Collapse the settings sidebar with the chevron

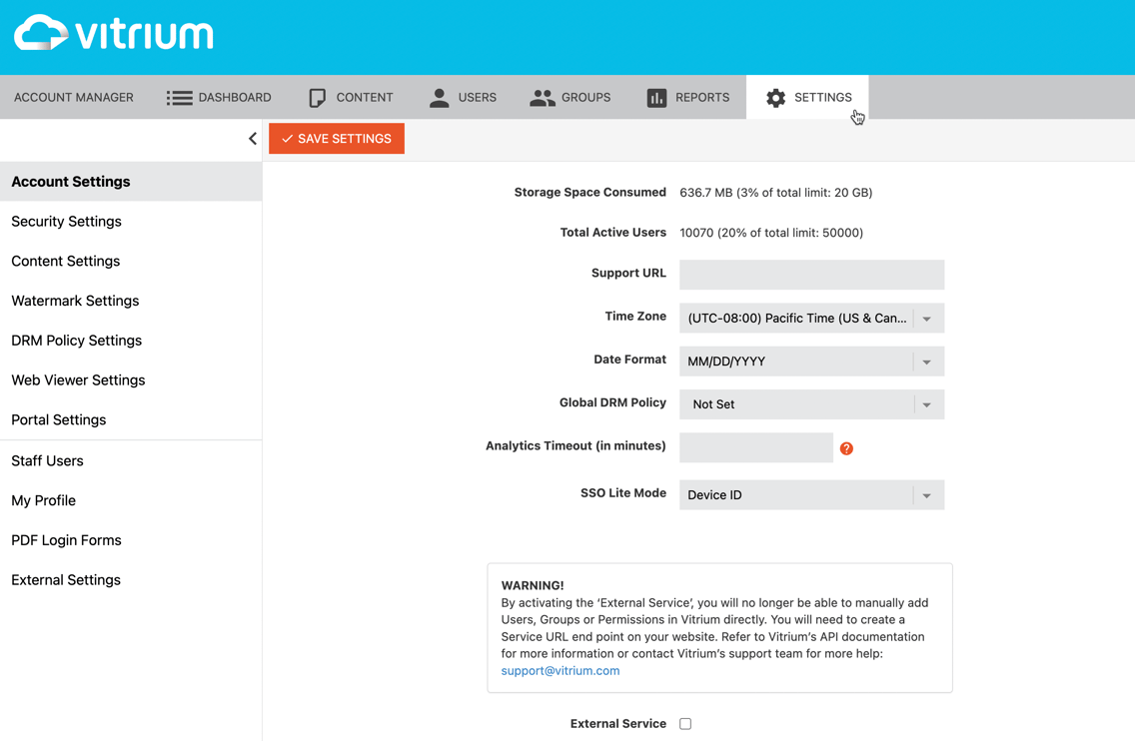click(252, 139)
